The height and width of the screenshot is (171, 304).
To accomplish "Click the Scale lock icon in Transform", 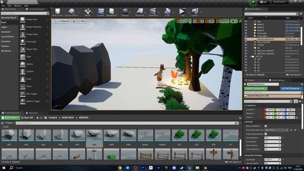I will tap(297, 117).
